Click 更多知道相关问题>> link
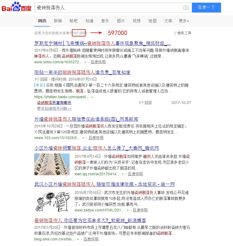 pyautogui.click(x=54, y=109)
